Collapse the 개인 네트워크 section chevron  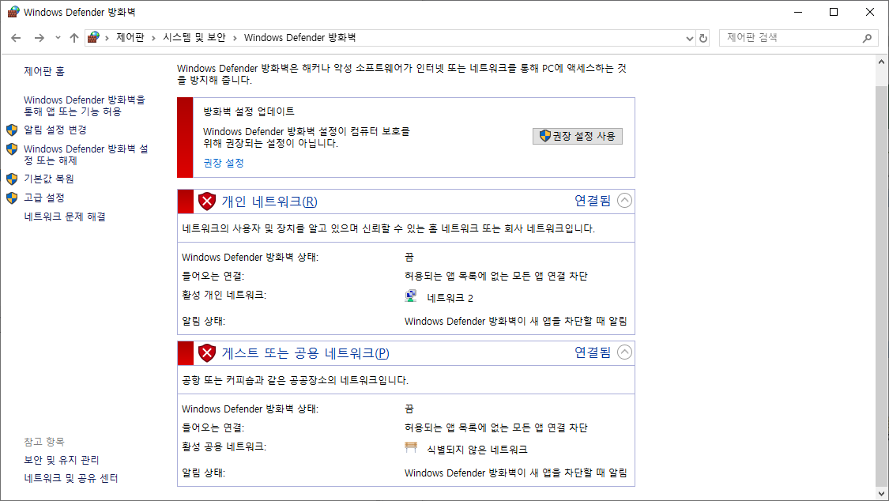coord(624,201)
